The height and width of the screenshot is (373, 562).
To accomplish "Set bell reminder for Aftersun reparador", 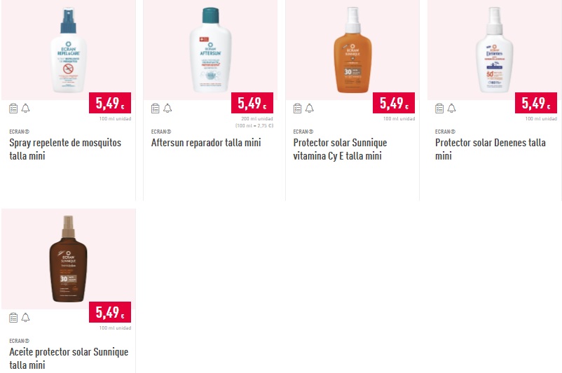I will [167, 108].
